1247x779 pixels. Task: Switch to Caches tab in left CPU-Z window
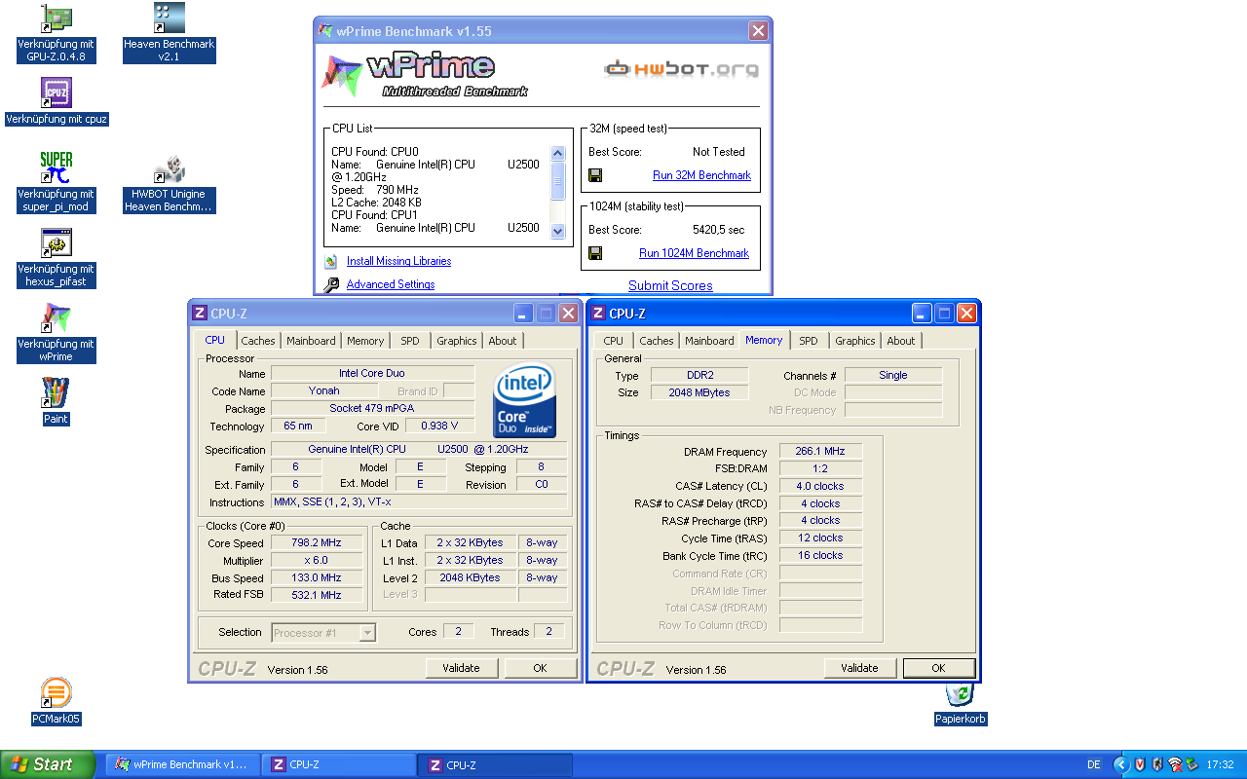258,341
